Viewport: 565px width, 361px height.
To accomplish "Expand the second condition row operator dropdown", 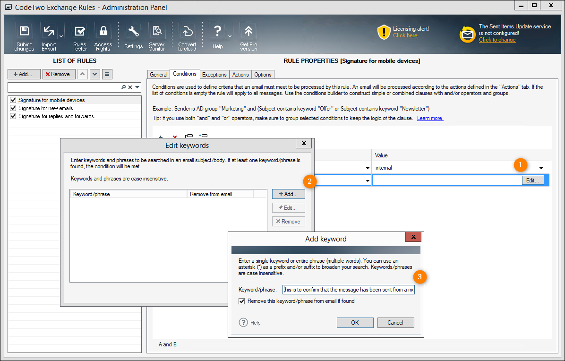I will pos(368,180).
